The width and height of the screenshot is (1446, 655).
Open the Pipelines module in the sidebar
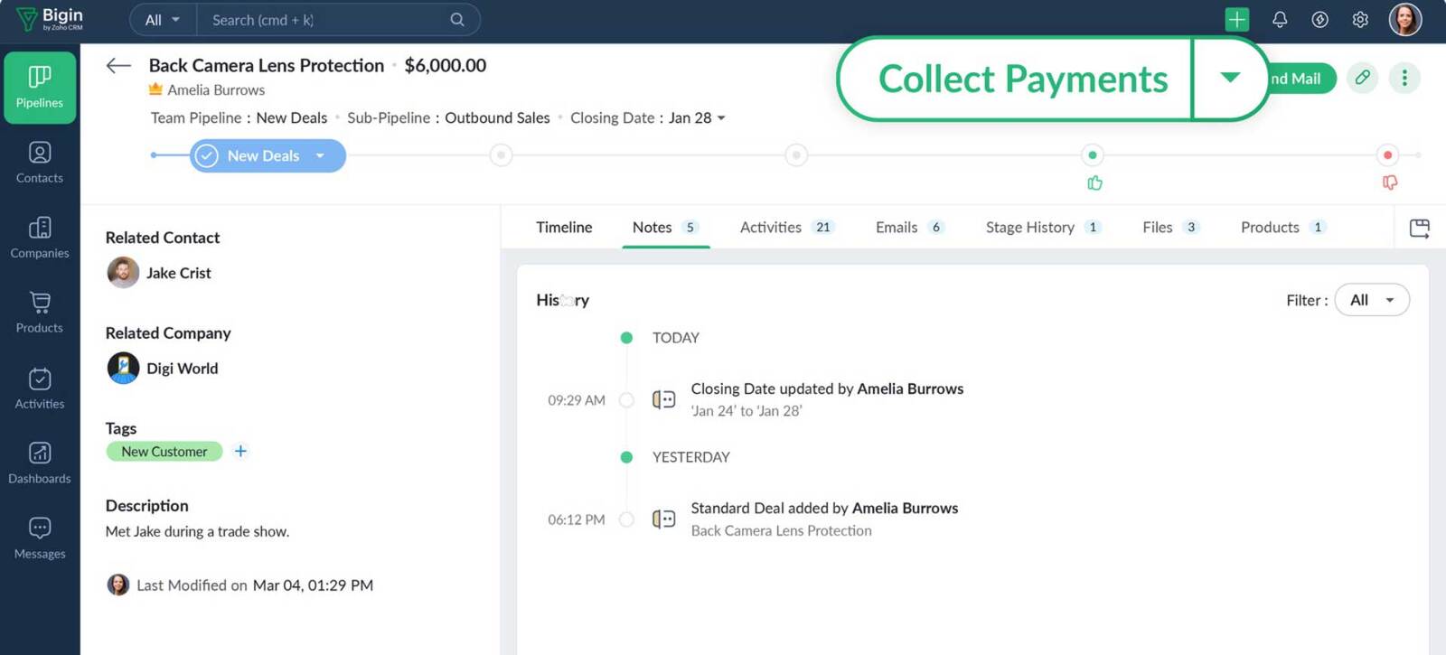(x=40, y=88)
